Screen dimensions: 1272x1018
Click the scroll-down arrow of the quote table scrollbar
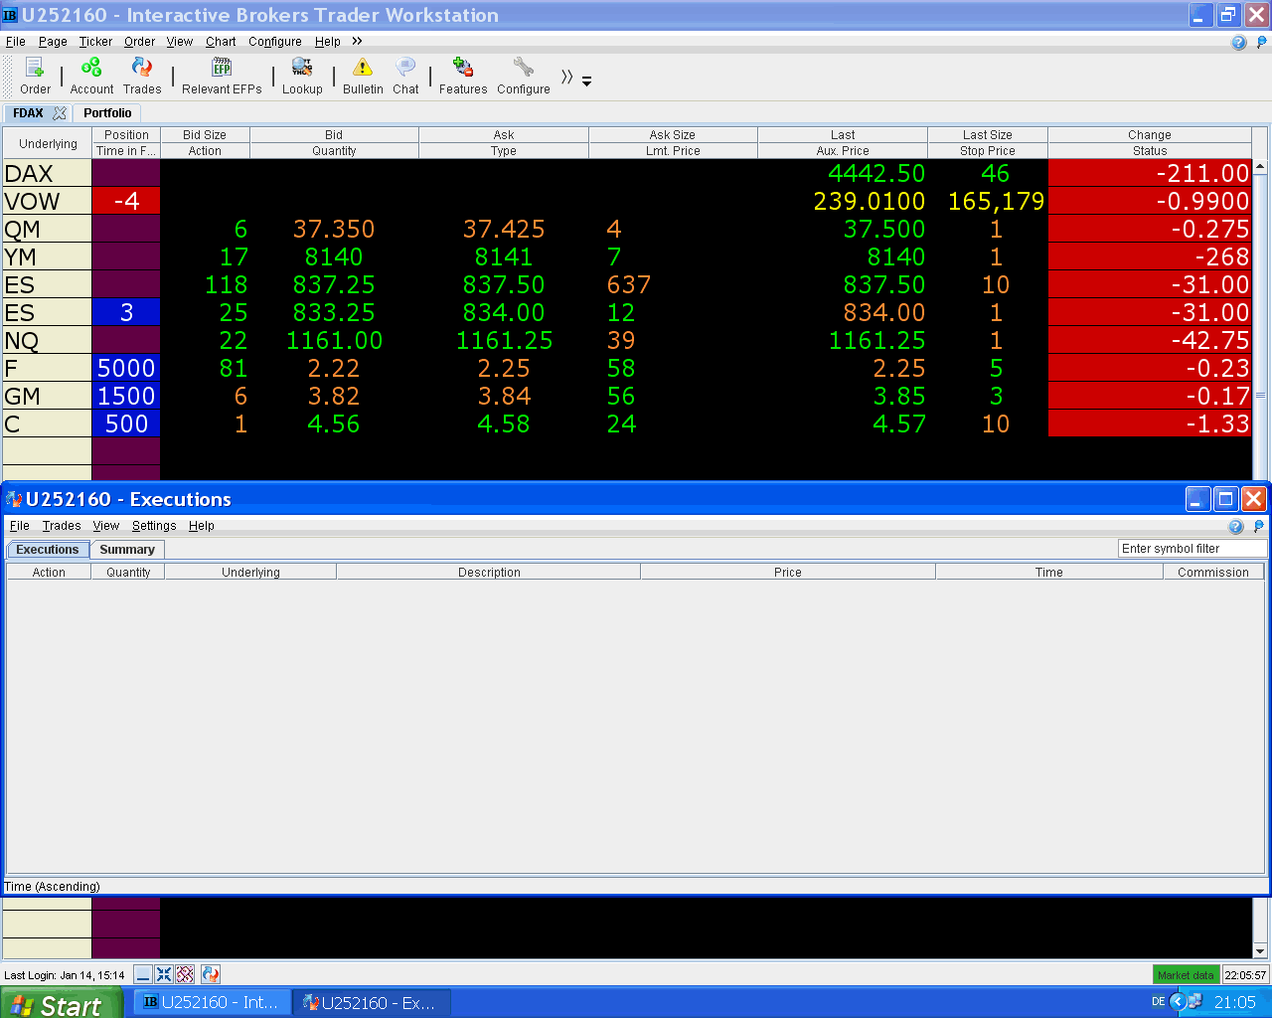[x=1260, y=950]
